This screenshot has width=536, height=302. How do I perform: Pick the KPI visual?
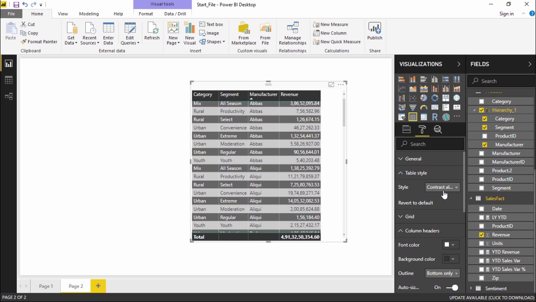[457, 107]
